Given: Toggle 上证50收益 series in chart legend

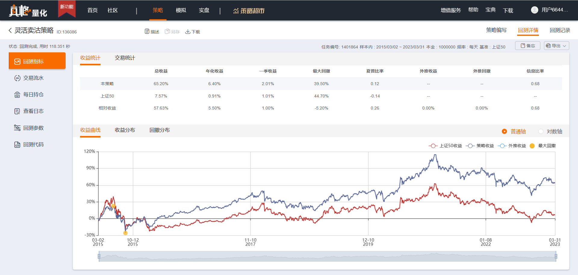Looking at the screenshot, I should point(446,146).
